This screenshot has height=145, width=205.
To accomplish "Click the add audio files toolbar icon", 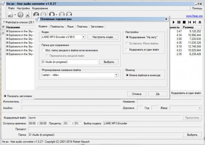I will point(10,15).
